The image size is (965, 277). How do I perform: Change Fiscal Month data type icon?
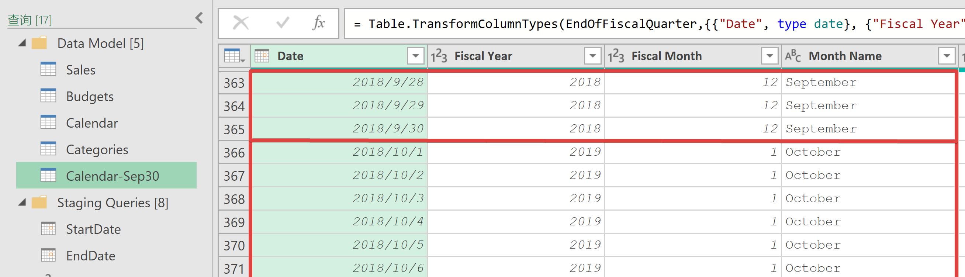[x=616, y=56]
